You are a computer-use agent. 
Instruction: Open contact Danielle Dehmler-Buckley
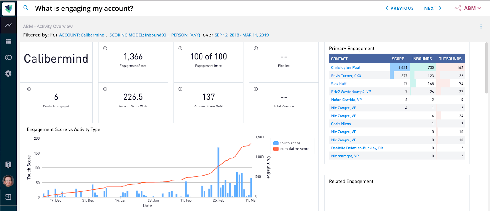(358, 148)
